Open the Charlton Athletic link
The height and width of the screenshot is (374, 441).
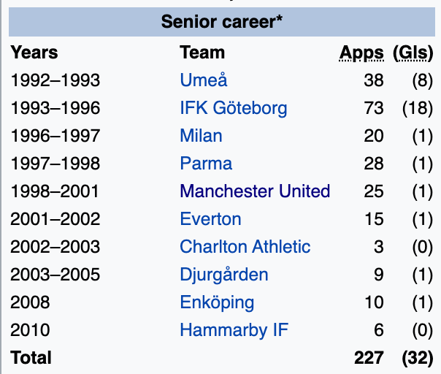[x=245, y=247]
